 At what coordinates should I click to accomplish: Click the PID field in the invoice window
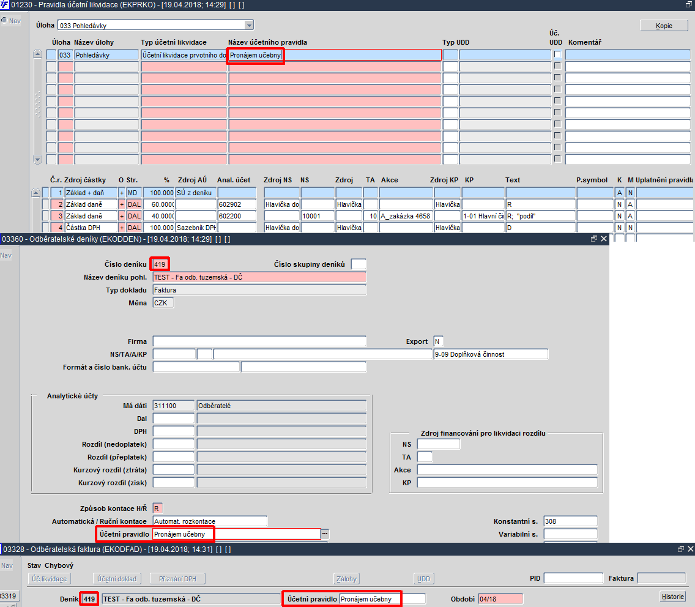coord(573,578)
